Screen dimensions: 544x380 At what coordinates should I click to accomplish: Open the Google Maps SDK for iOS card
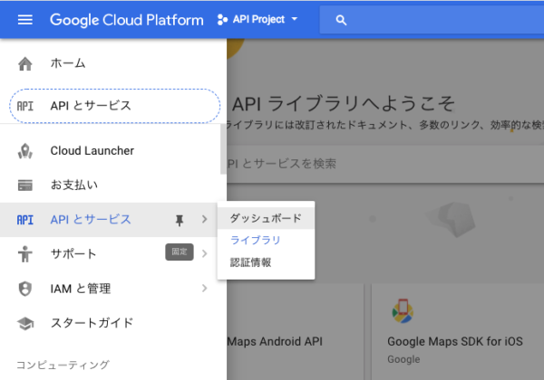458,331
